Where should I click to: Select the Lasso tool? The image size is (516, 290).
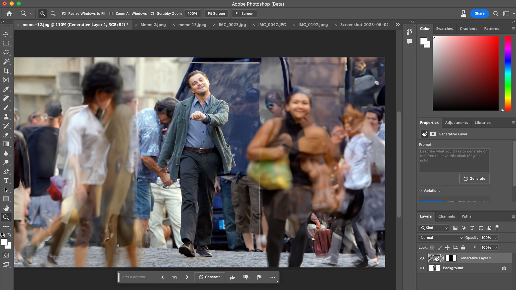tap(6, 52)
